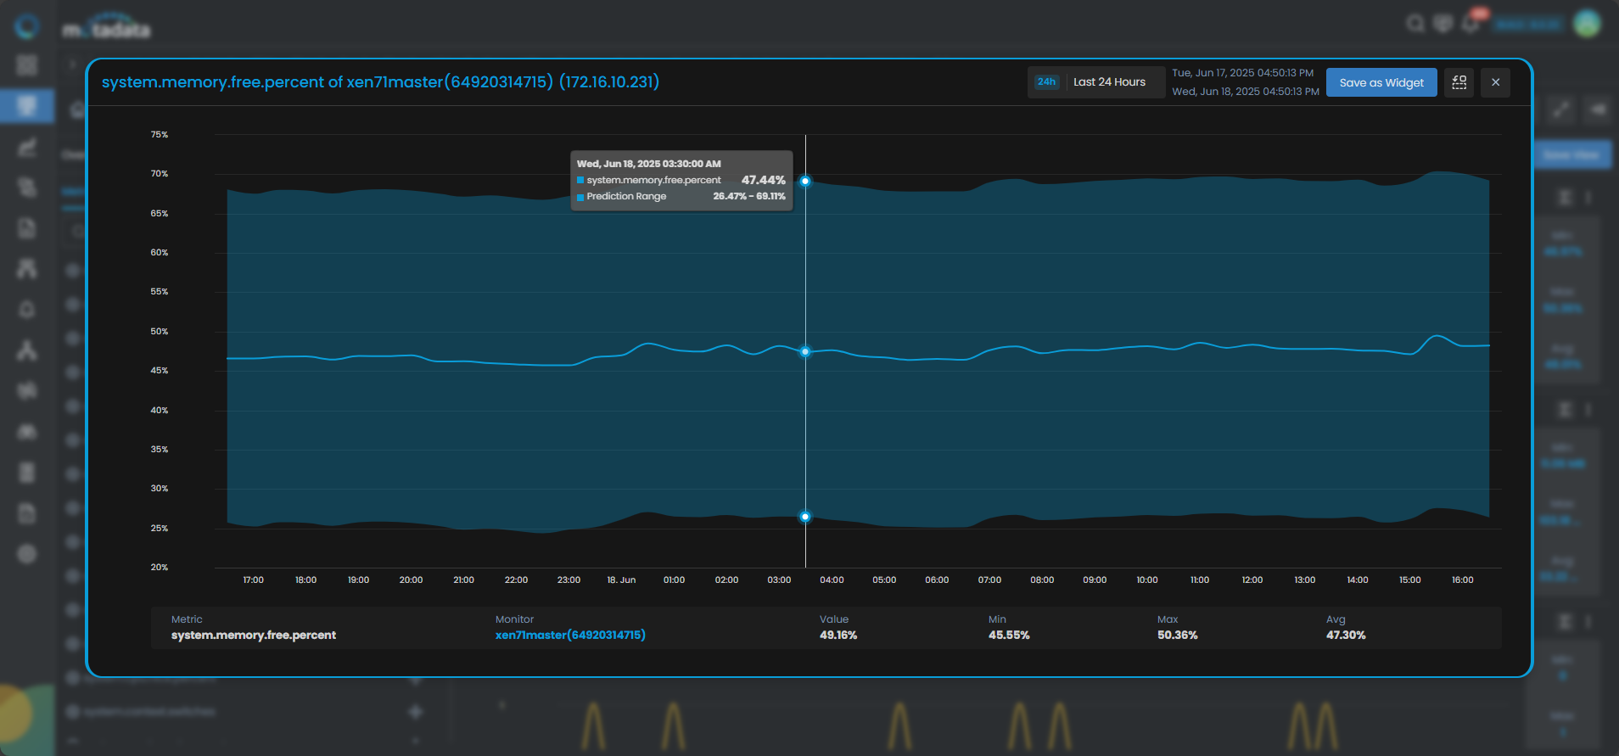Open the xen71master(64920314715) monitor link
Viewport: 1619px width, 756px height.
coord(570,635)
